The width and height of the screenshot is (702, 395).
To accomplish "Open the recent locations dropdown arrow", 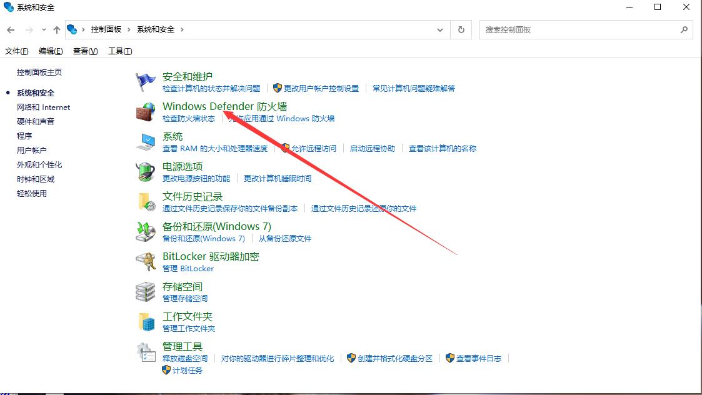I will click(44, 30).
